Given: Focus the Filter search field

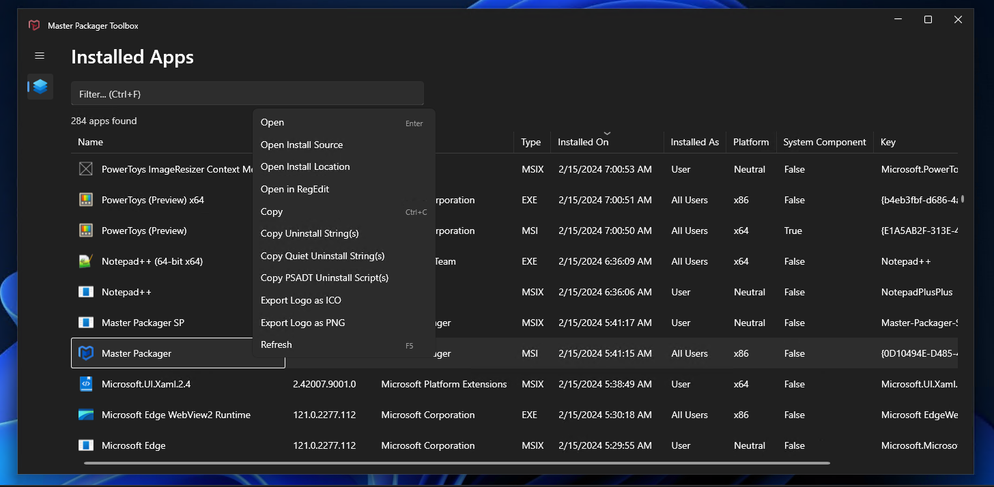Looking at the screenshot, I should (x=247, y=93).
